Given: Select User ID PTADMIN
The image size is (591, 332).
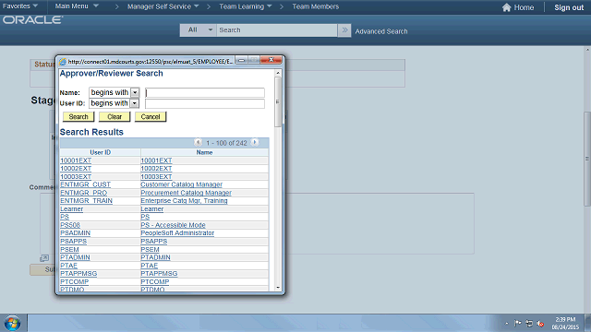Looking at the screenshot, I should coord(75,257).
